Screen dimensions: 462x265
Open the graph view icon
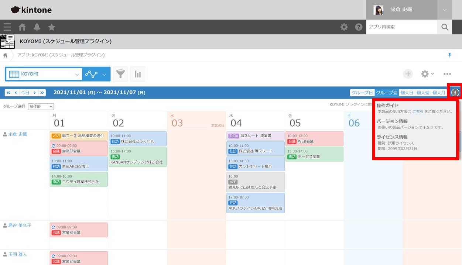click(x=91, y=74)
